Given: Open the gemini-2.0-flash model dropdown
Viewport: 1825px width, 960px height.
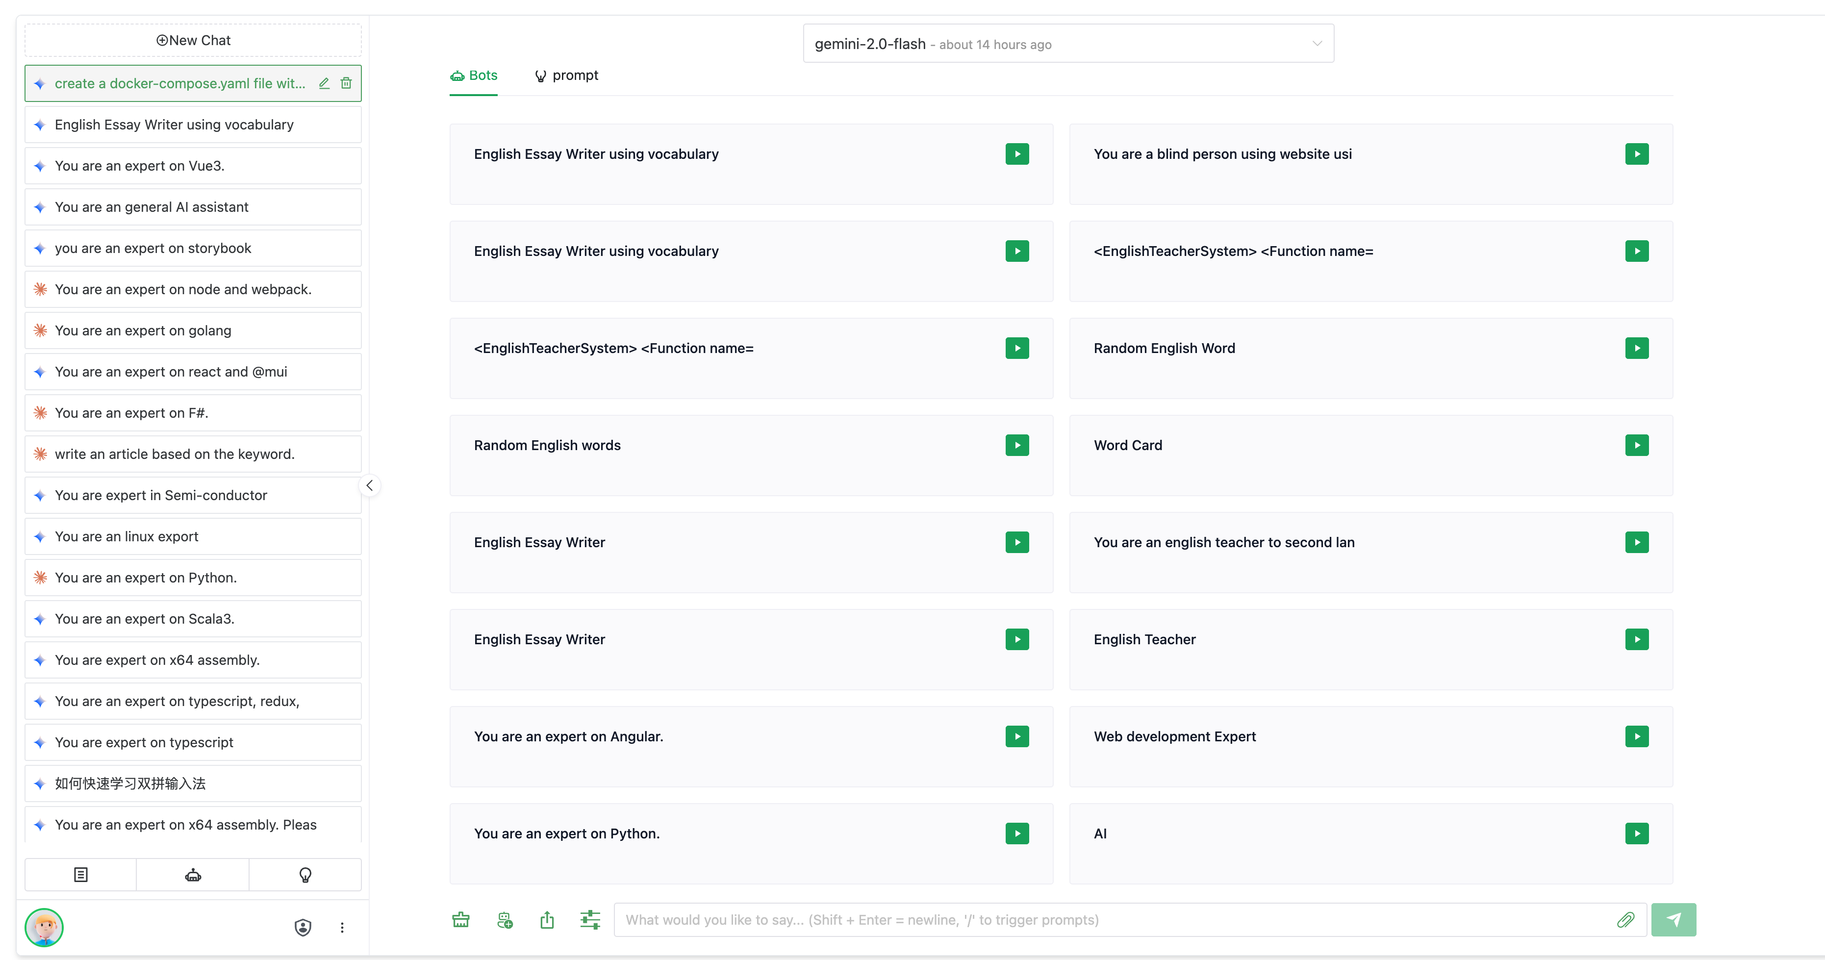Looking at the screenshot, I should point(1068,43).
